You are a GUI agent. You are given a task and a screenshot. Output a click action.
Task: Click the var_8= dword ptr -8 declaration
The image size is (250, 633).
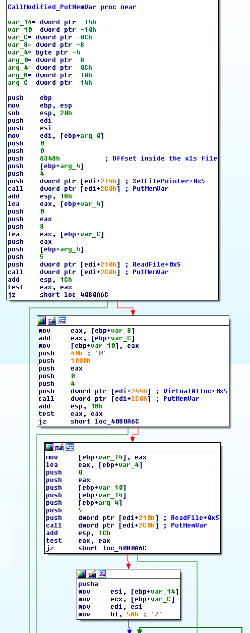point(46,45)
